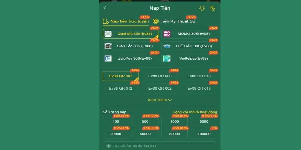Click the MOMO logo icon

[167, 34]
